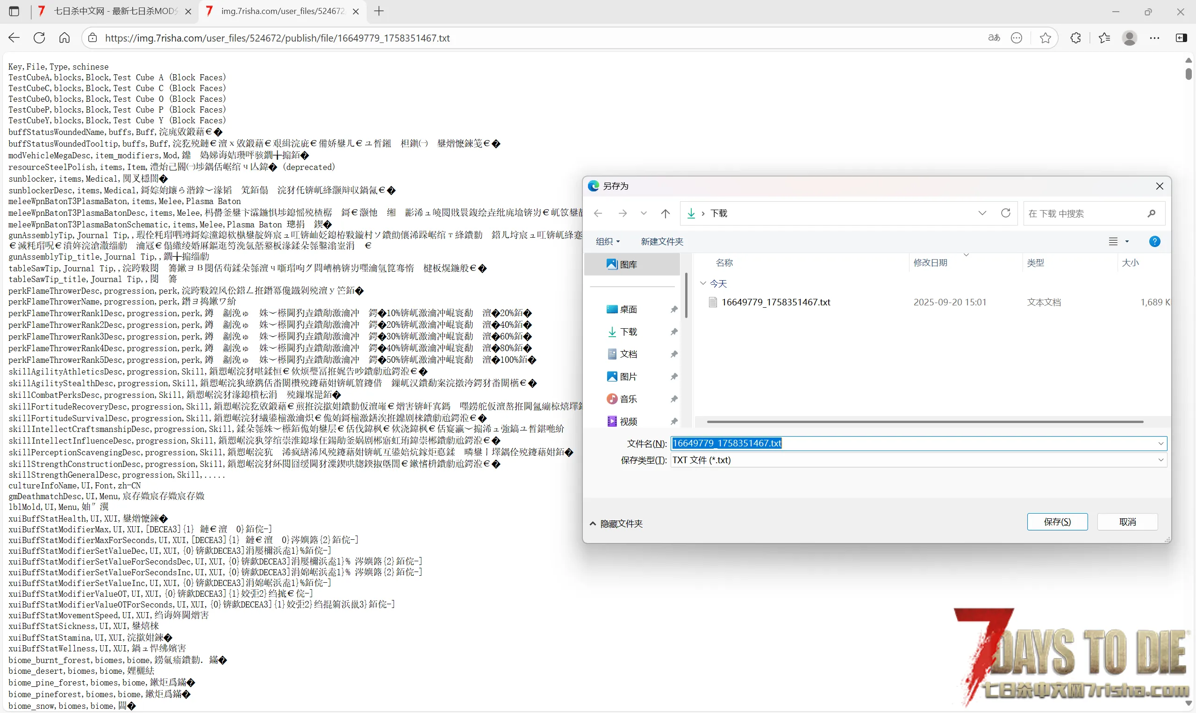Unpin 桌面 from quick access

(x=674, y=310)
